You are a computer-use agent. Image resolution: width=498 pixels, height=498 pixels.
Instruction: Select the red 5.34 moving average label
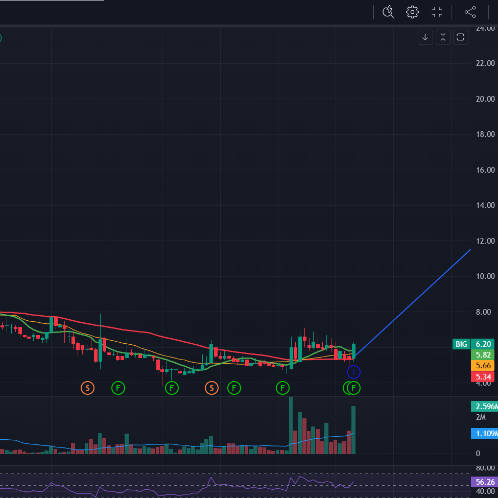[483, 376]
